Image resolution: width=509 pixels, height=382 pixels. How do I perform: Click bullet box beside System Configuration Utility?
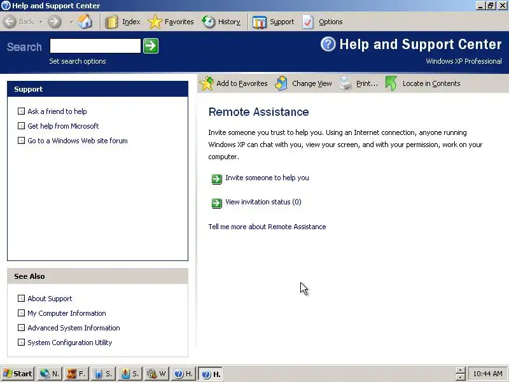pos(21,342)
